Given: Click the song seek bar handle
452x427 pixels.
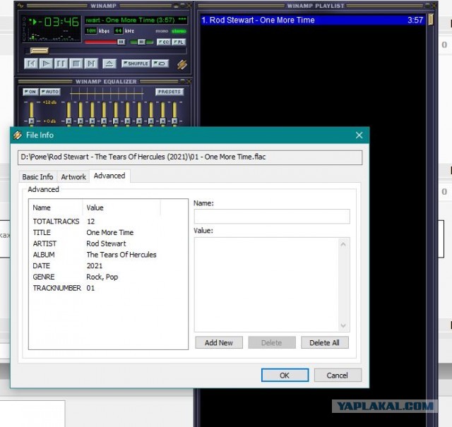Looking at the screenshot, I should [x=40, y=51].
